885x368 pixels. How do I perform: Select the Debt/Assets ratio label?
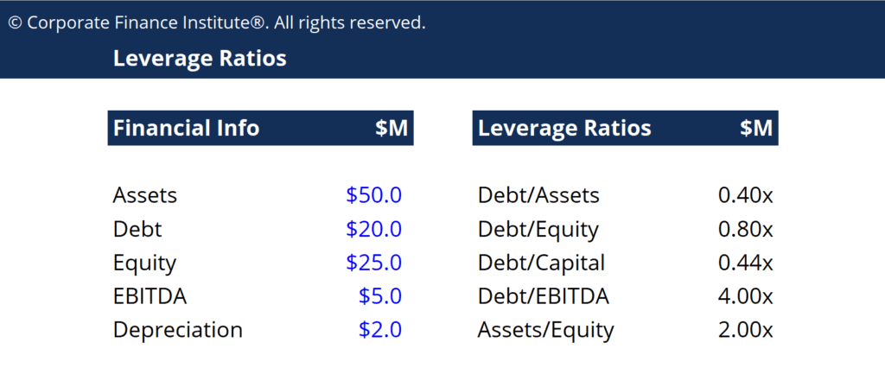(x=538, y=195)
